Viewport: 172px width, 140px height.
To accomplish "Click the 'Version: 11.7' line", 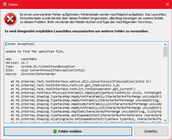I will pyautogui.click(x=17, y=63).
